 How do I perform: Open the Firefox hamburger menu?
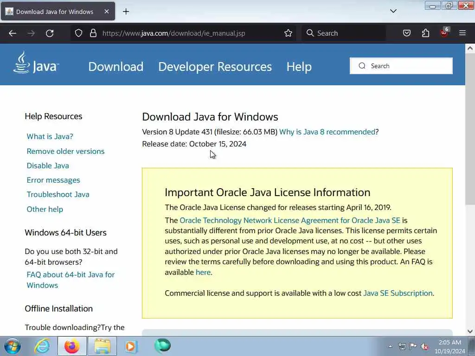pyautogui.click(x=462, y=33)
